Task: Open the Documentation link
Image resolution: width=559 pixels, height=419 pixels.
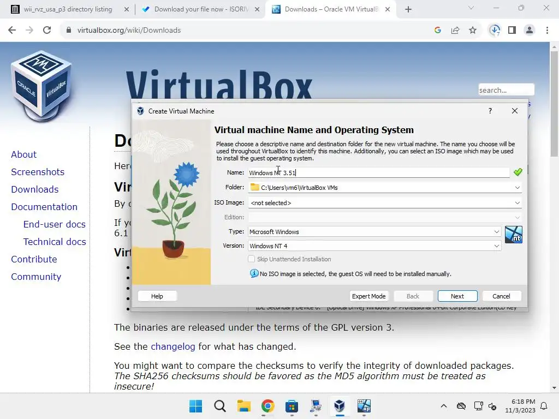Action: tap(44, 207)
